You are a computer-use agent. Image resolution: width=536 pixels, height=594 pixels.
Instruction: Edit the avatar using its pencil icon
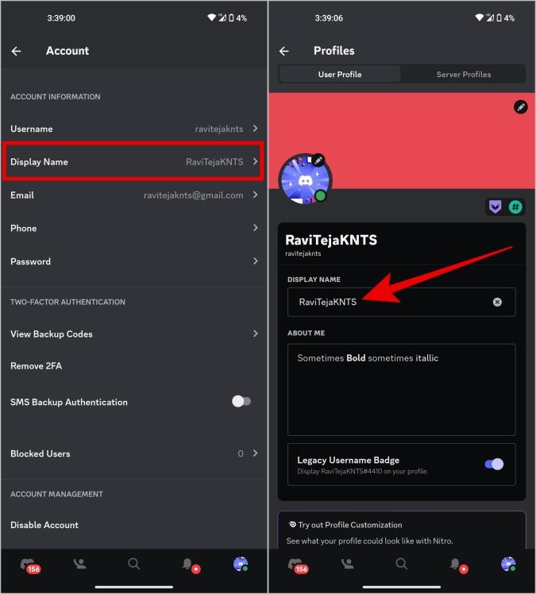pyautogui.click(x=318, y=160)
